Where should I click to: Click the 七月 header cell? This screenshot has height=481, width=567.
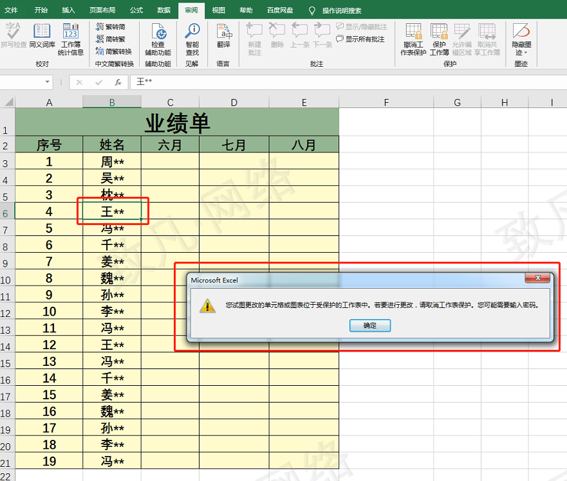(234, 145)
